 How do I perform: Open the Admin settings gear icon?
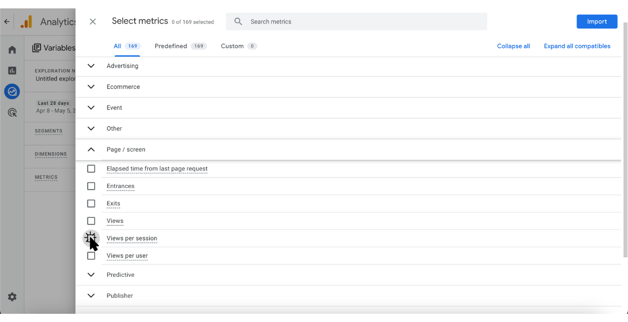[12, 297]
